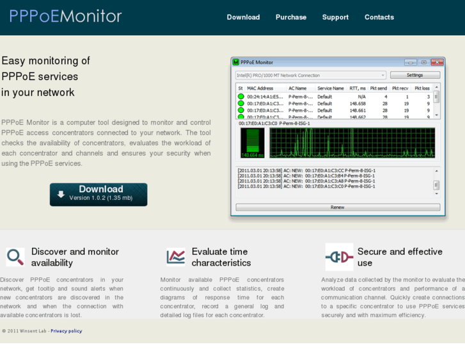
Task: Open the Download page from the navigation bar
Action: point(243,17)
